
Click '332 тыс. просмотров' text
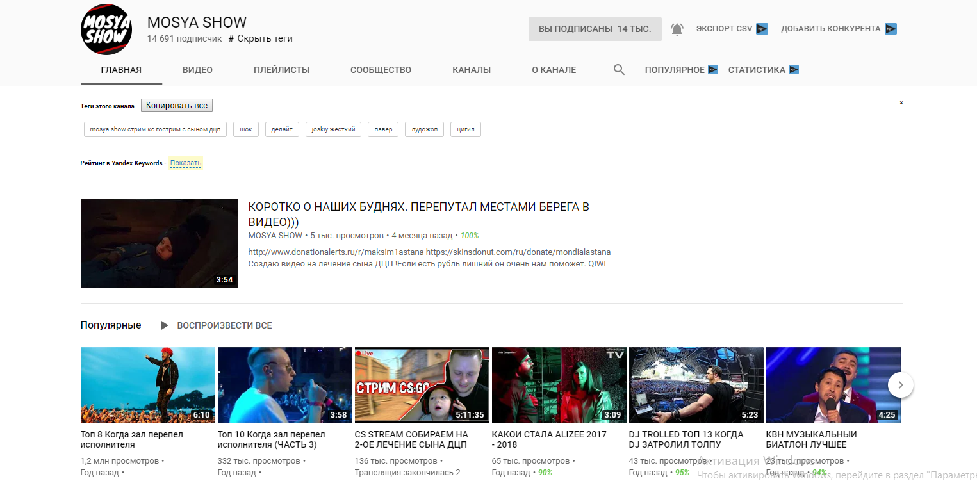click(259, 461)
